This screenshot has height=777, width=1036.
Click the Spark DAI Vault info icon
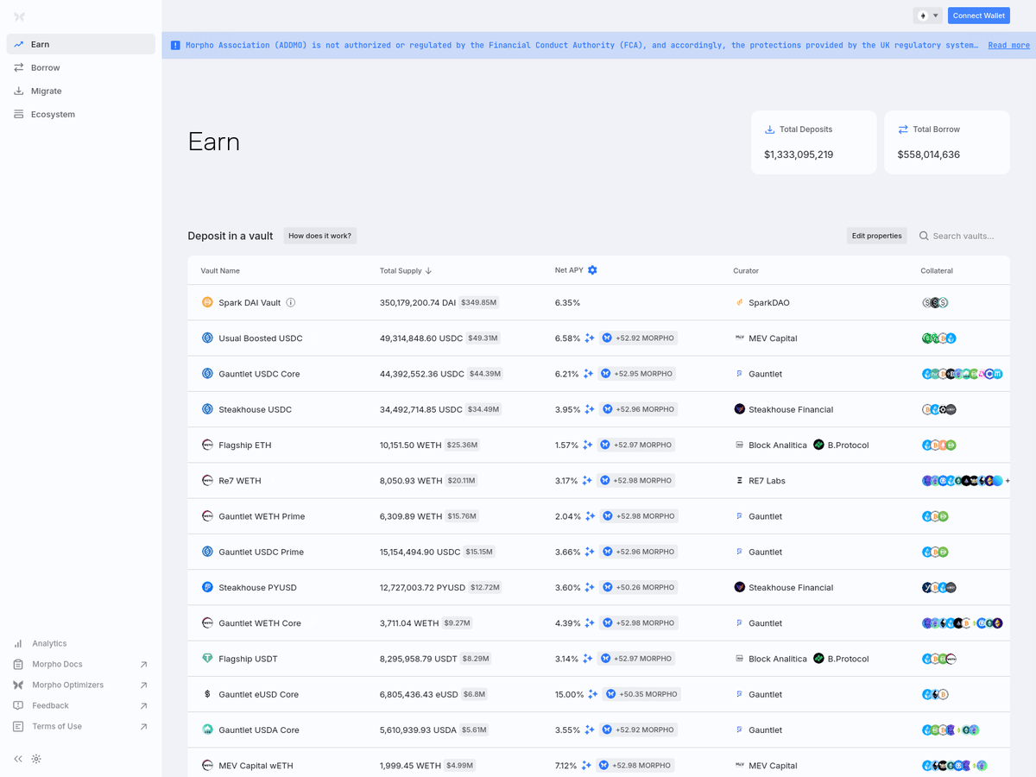pos(291,303)
